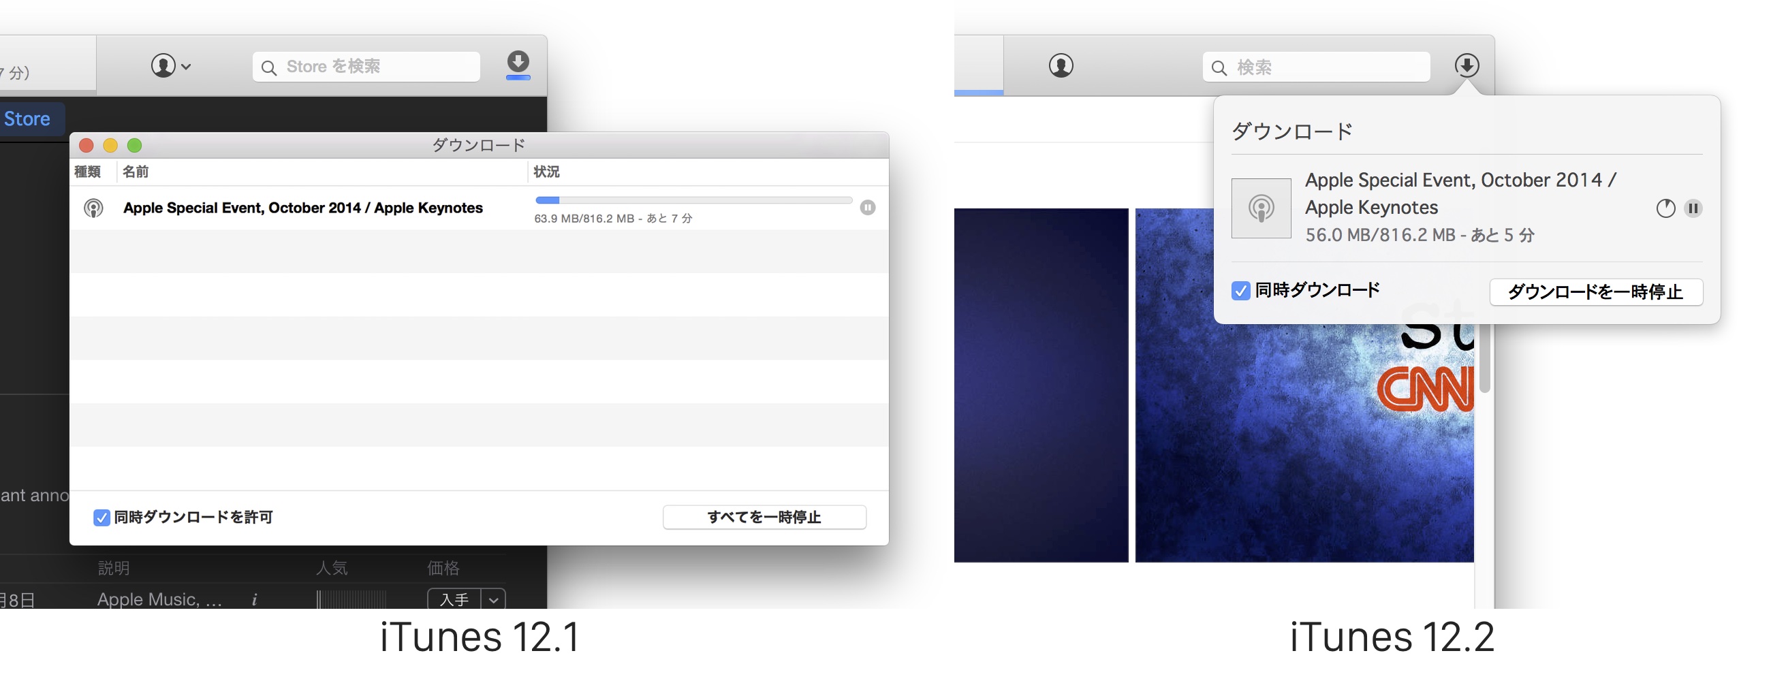Pause the download in the iTunes 12.1 window
The width and height of the screenshot is (1771, 681).
(x=868, y=208)
